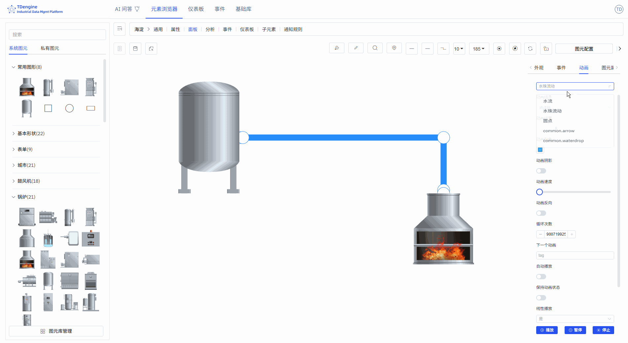Click the refresh icon in the toolbar
This screenshot has height=343, width=628.
(x=530, y=48)
